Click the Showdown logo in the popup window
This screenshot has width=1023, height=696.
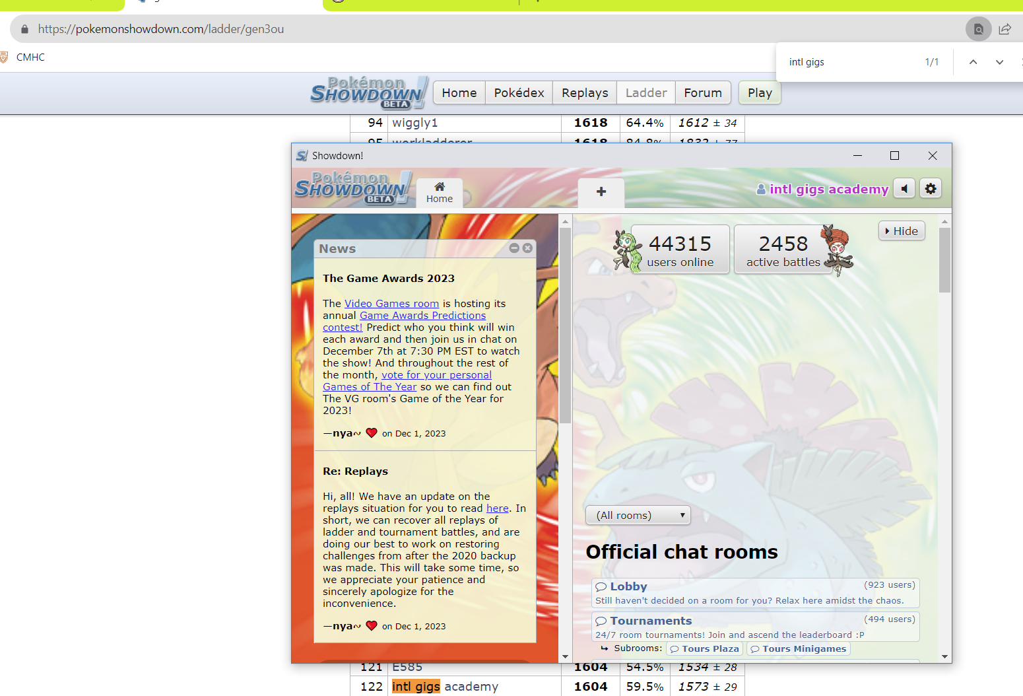click(354, 188)
